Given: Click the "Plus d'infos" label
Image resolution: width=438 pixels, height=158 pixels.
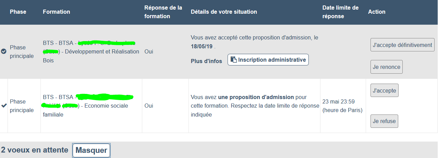Looking at the screenshot, I should tap(206, 61).
